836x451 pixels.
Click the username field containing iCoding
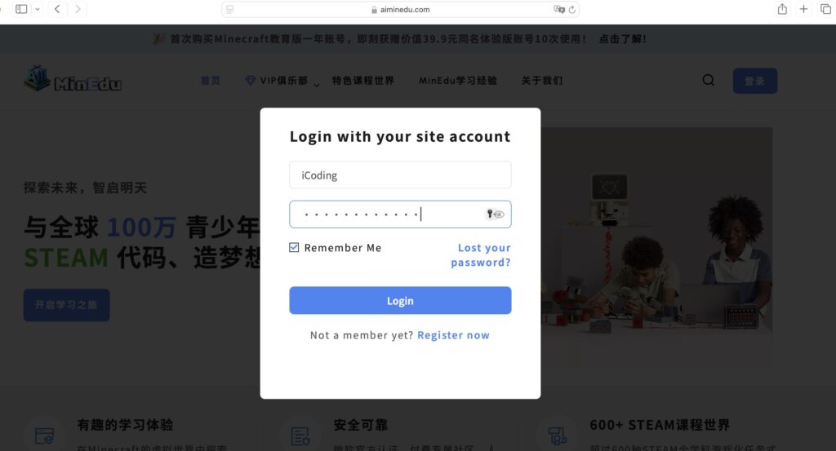[400, 175]
